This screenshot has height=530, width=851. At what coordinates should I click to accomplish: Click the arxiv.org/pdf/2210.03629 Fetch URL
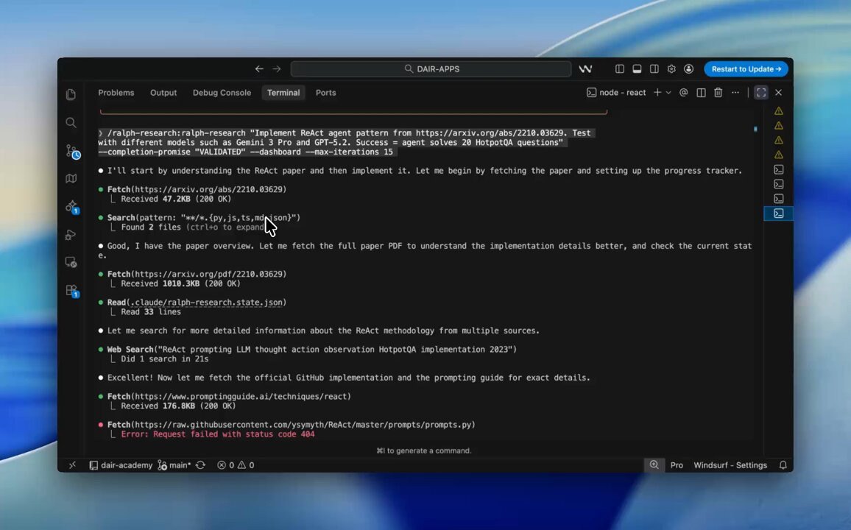tap(208, 274)
